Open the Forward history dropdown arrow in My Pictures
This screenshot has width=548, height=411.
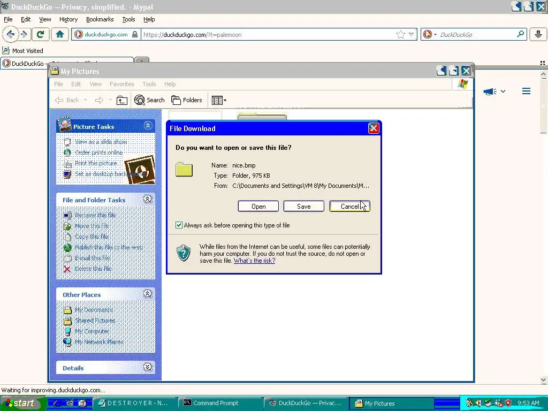(110, 100)
